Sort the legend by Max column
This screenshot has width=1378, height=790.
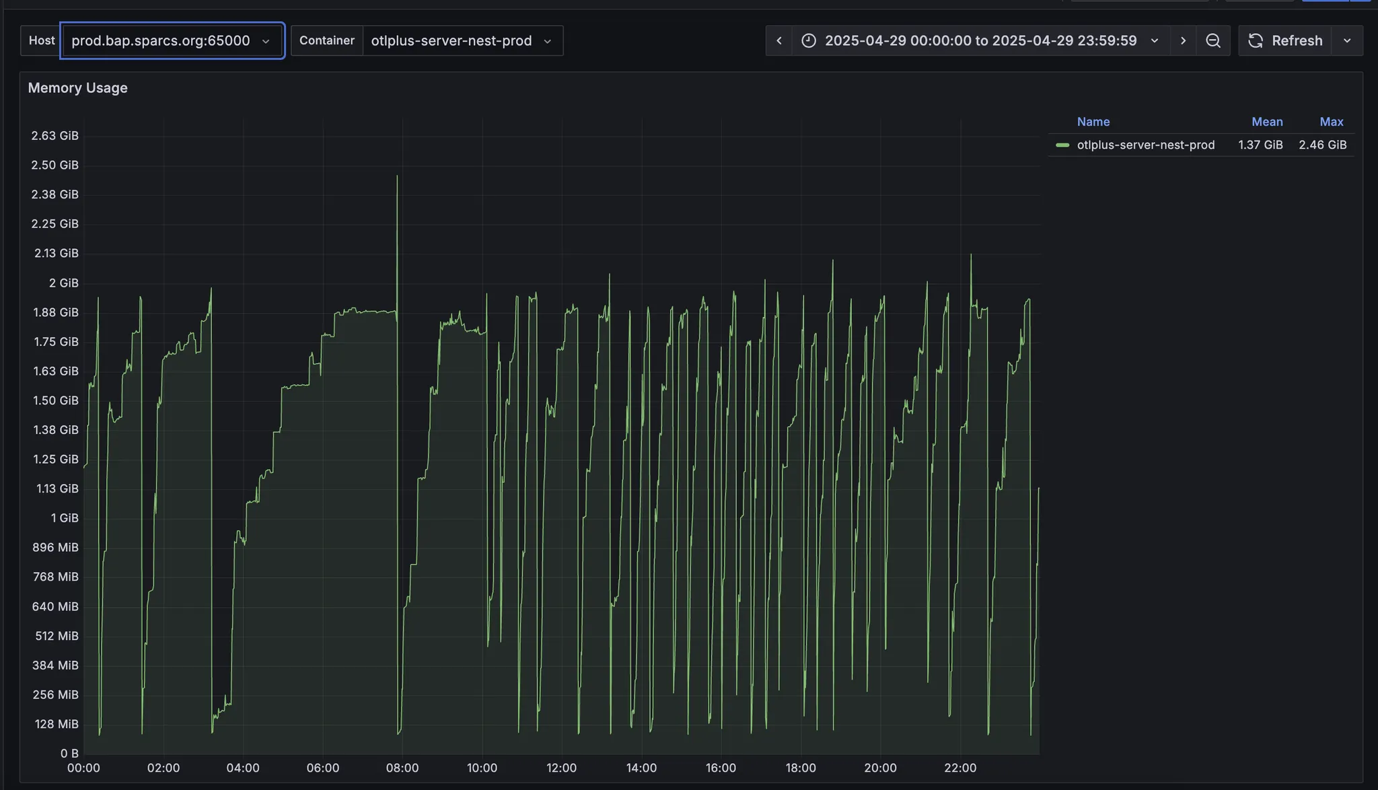click(1331, 122)
